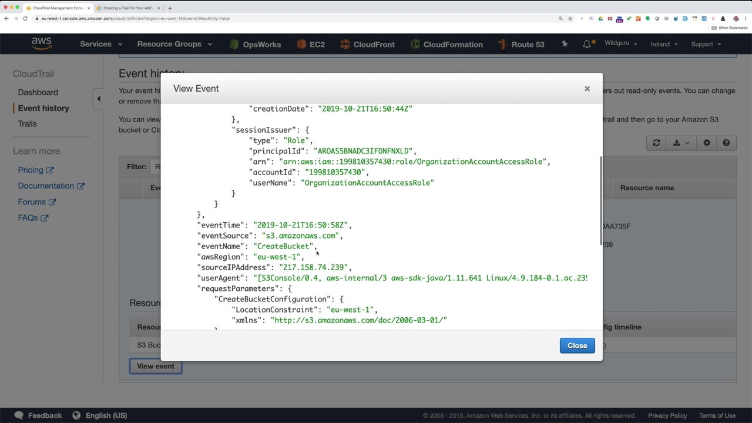Image resolution: width=752 pixels, height=423 pixels.
Task: Expand the Support menu
Action: coord(706,44)
